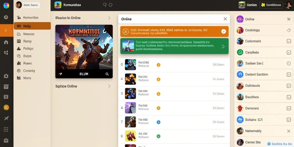This screenshot has height=147, width=294.
Task: Click the yellow arrow icon on the game card
Action: click(60, 74)
